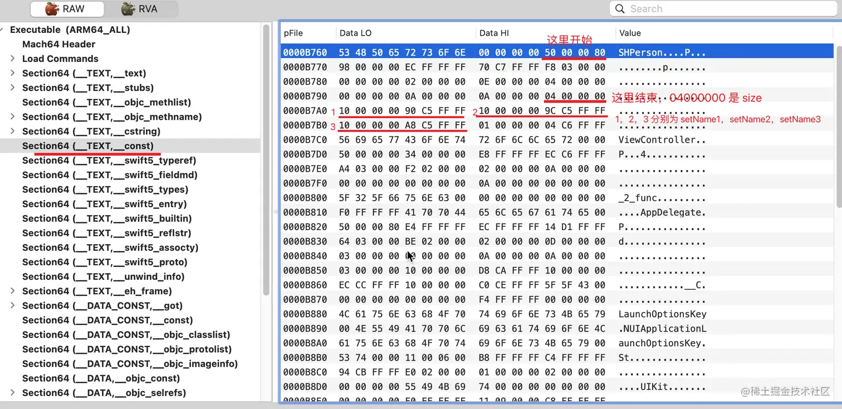Expand Section64 (__DATA_CONST,__got) arrow
The image size is (842, 409).
pyautogui.click(x=12, y=305)
